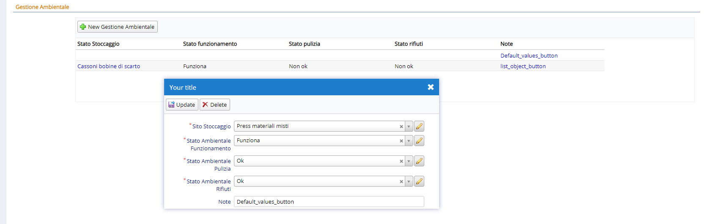Click the Non ok cell under Stato pulizia
The image size is (706, 224).
[298, 66]
